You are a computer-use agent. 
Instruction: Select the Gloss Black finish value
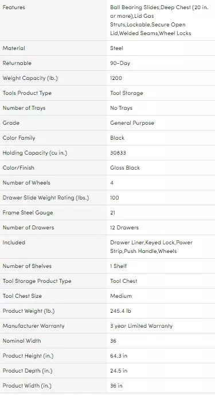(125, 168)
